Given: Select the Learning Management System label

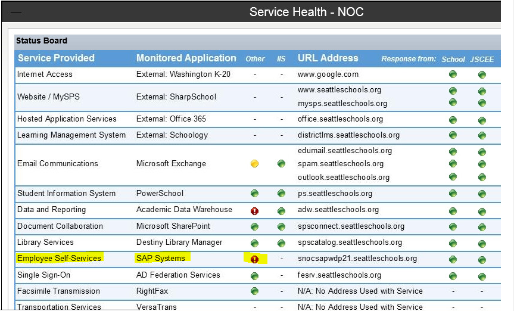Looking at the screenshot, I should (71, 135).
